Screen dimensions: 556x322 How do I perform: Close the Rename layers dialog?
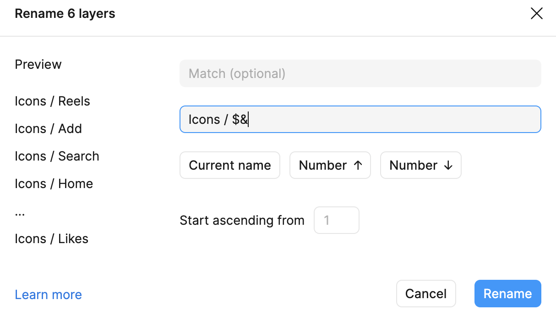tap(536, 14)
